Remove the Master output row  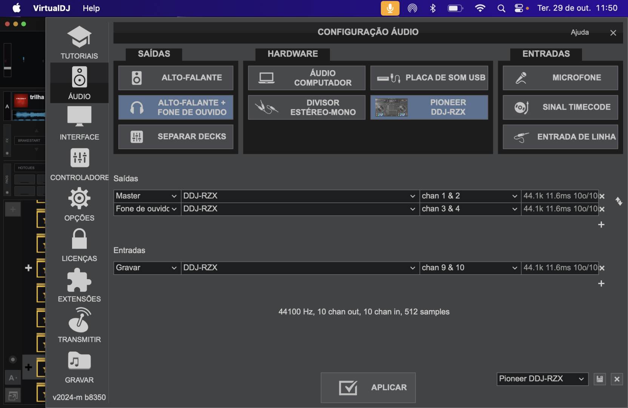coord(602,196)
